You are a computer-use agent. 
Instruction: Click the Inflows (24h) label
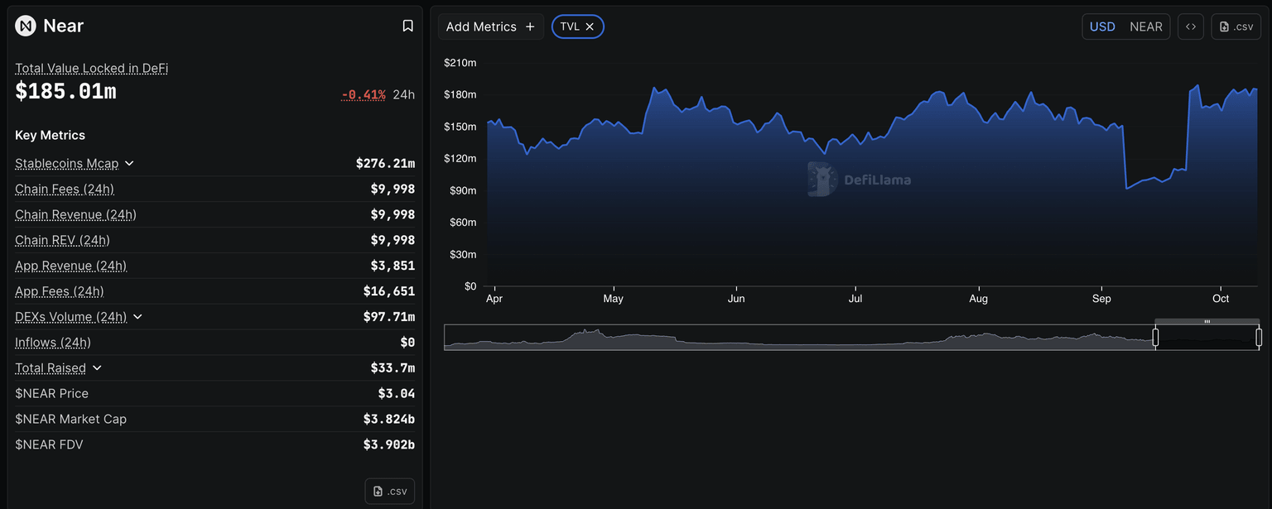click(53, 343)
